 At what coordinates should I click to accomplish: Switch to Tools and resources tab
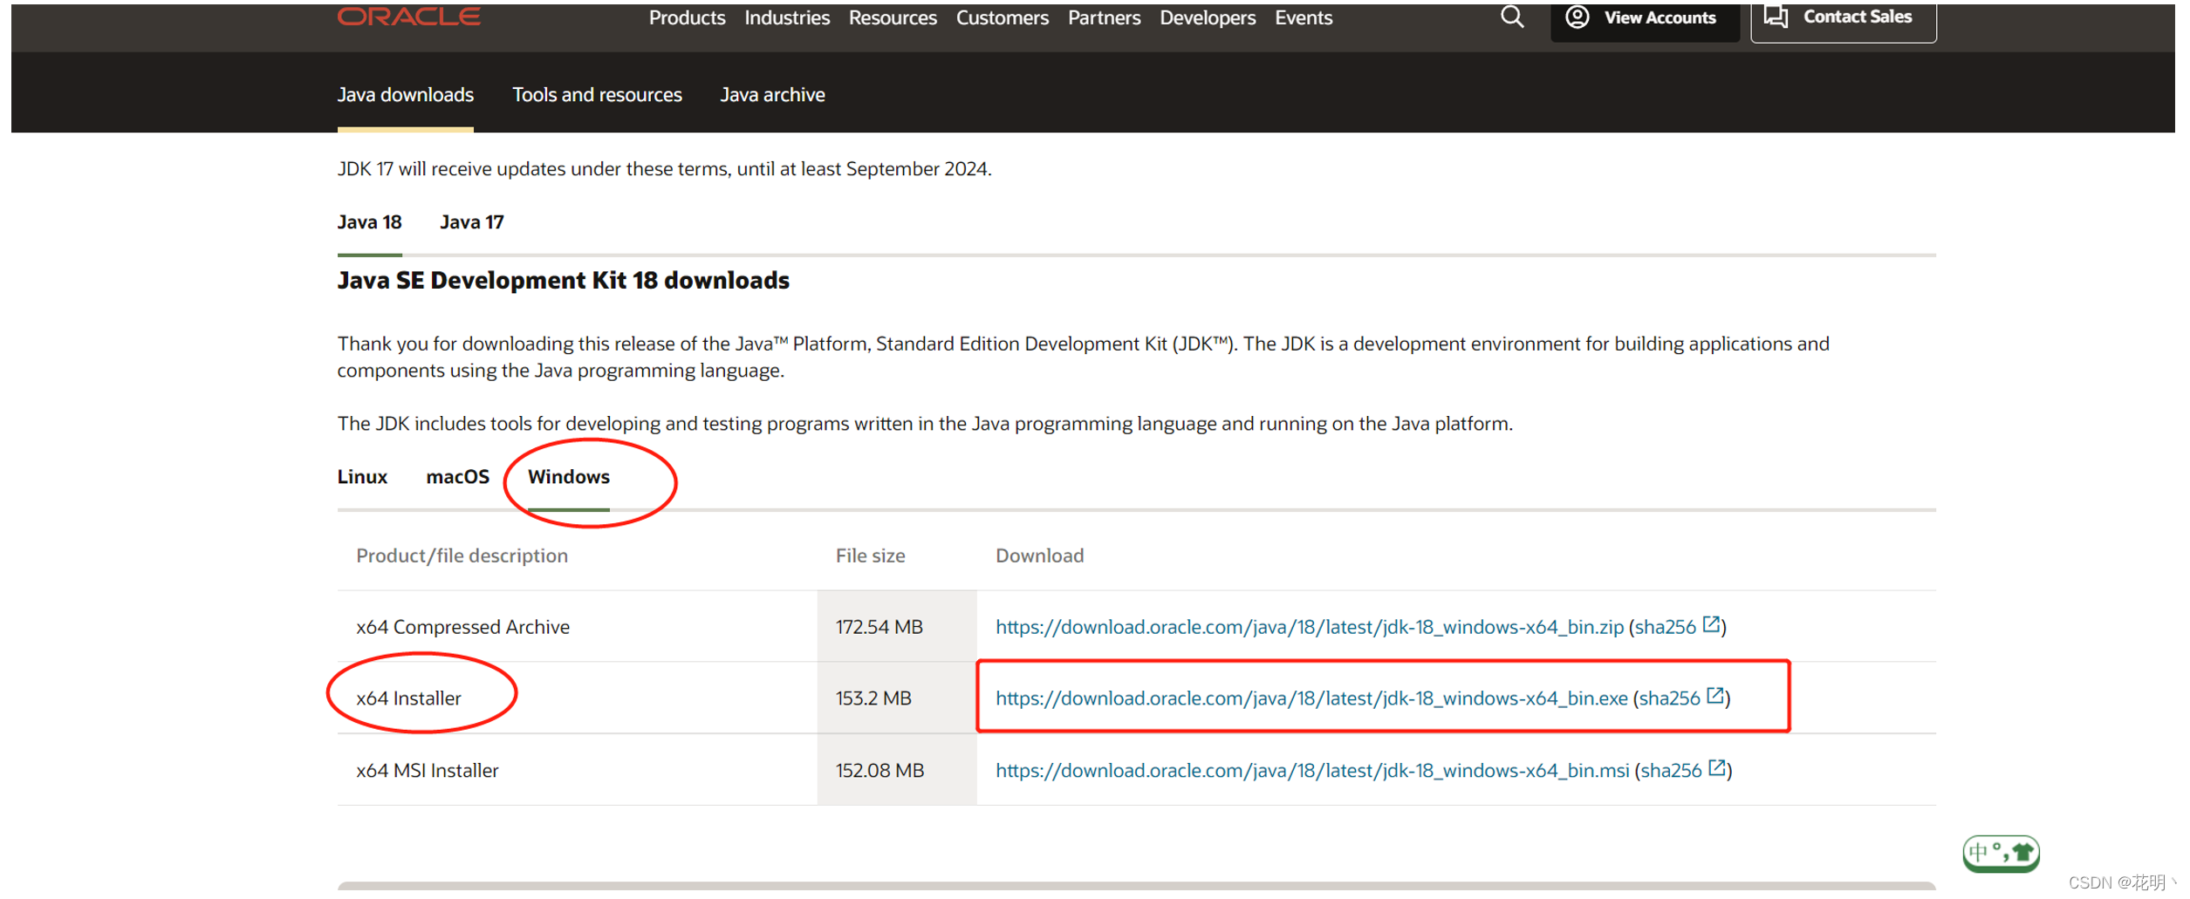pyautogui.click(x=597, y=94)
